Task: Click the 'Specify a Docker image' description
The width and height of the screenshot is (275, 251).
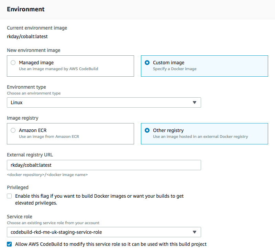Action: [x=175, y=69]
